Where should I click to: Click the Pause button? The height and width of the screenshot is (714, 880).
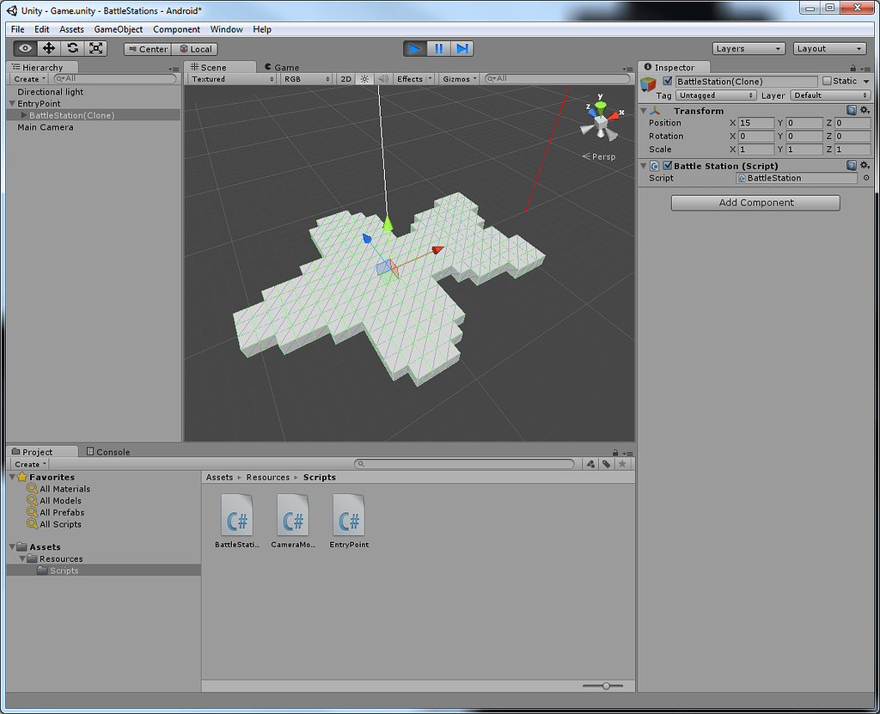coord(438,49)
